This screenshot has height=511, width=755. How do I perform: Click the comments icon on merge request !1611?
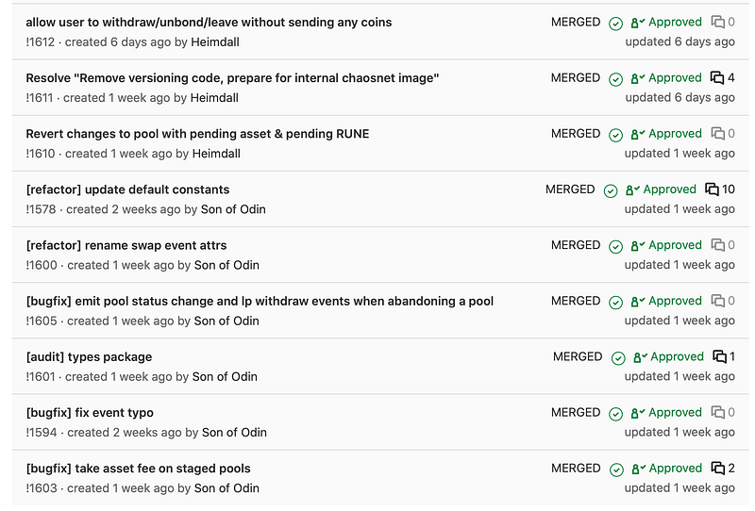point(717,78)
